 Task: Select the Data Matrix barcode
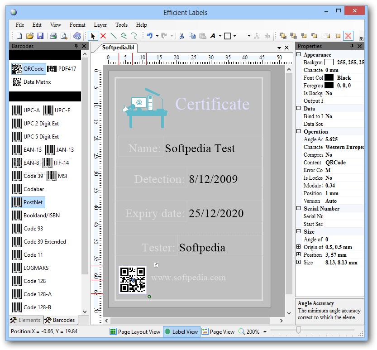pos(32,82)
